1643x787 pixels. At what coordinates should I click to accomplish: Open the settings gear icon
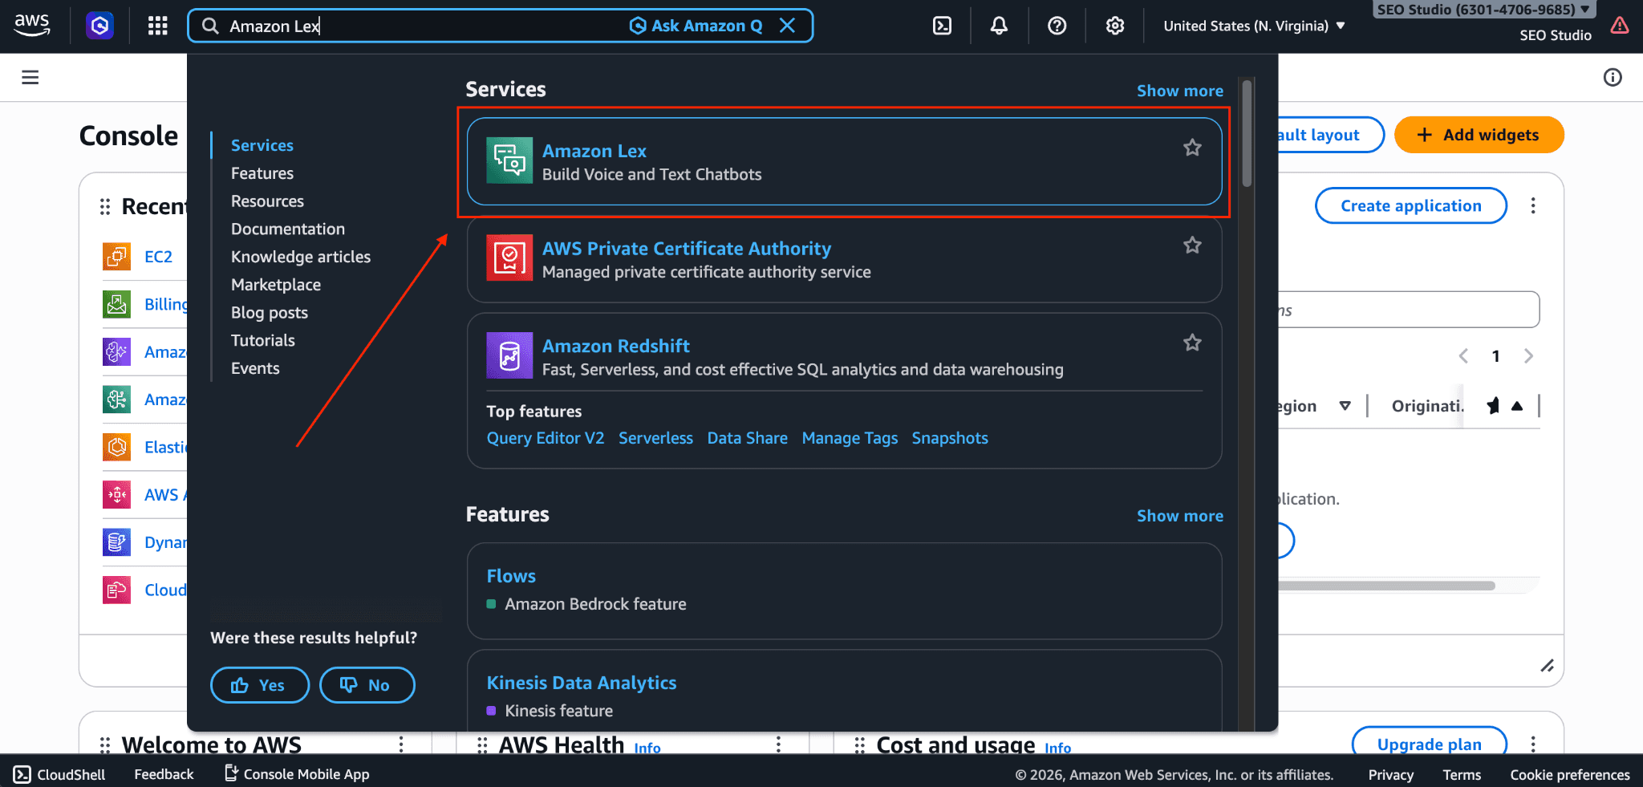(1115, 26)
